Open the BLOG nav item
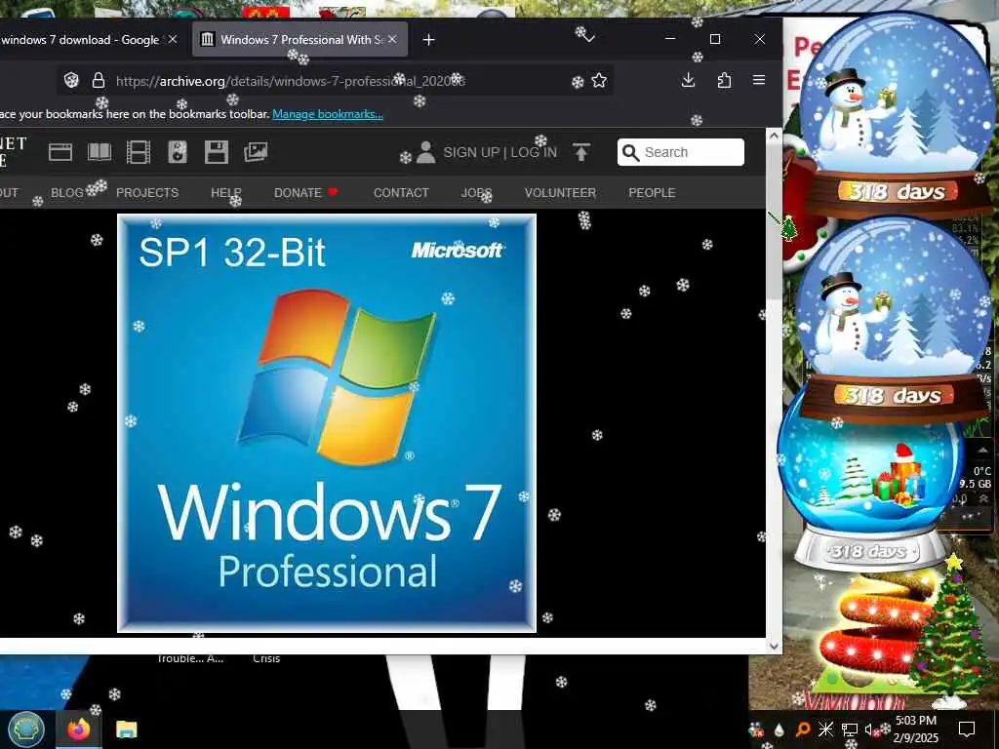The height and width of the screenshot is (749, 999). tap(67, 192)
